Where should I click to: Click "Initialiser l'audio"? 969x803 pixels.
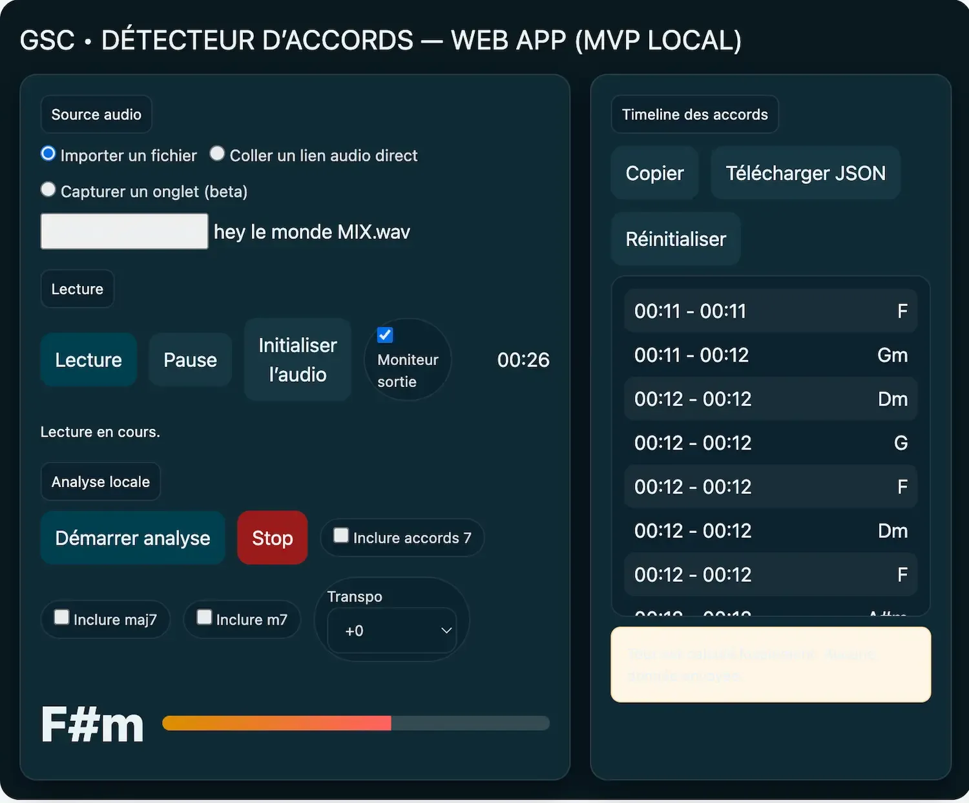click(x=297, y=360)
